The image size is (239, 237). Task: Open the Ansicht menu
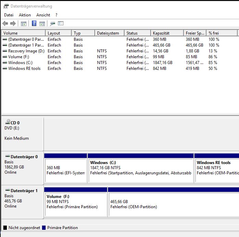pyautogui.click(x=43, y=15)
